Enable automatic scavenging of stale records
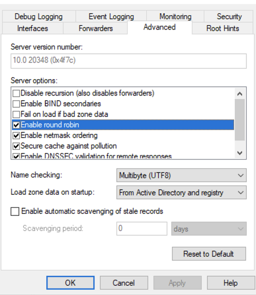 pos(15,211)
